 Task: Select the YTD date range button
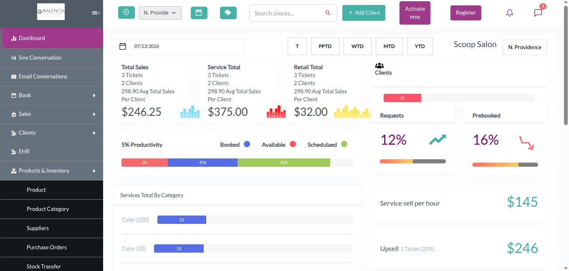pos(420,46)
